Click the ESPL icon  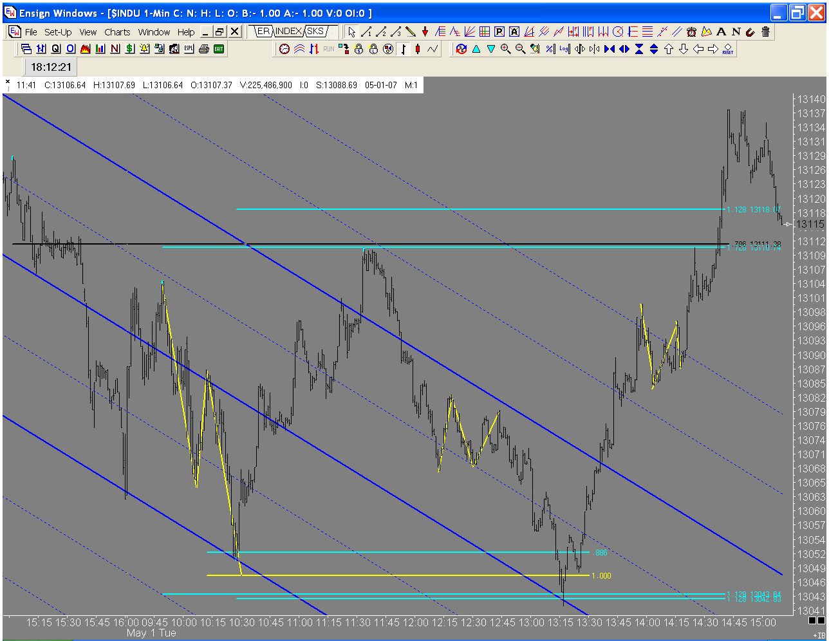pyautogui.click(x=189, y=49)
